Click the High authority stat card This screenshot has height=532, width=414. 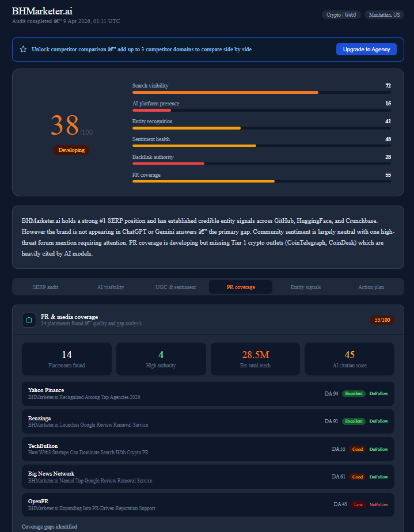click(x=161, y=359)
